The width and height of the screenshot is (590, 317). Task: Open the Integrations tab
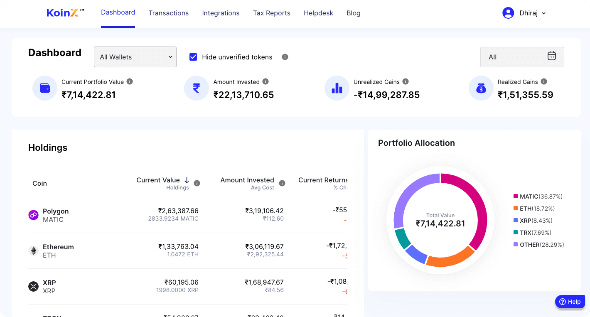point(221,13)
